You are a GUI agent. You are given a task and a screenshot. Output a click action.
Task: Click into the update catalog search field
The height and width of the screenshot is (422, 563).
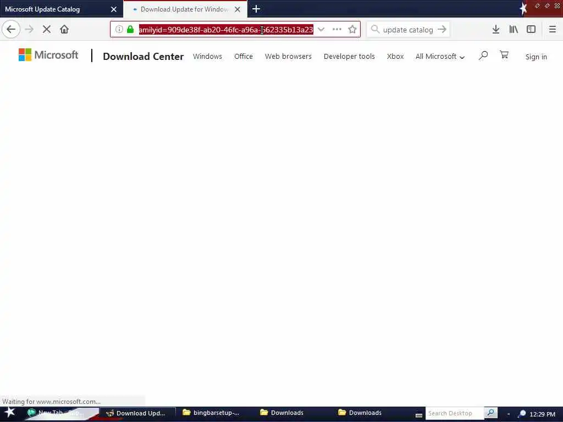tap(408, 30)
